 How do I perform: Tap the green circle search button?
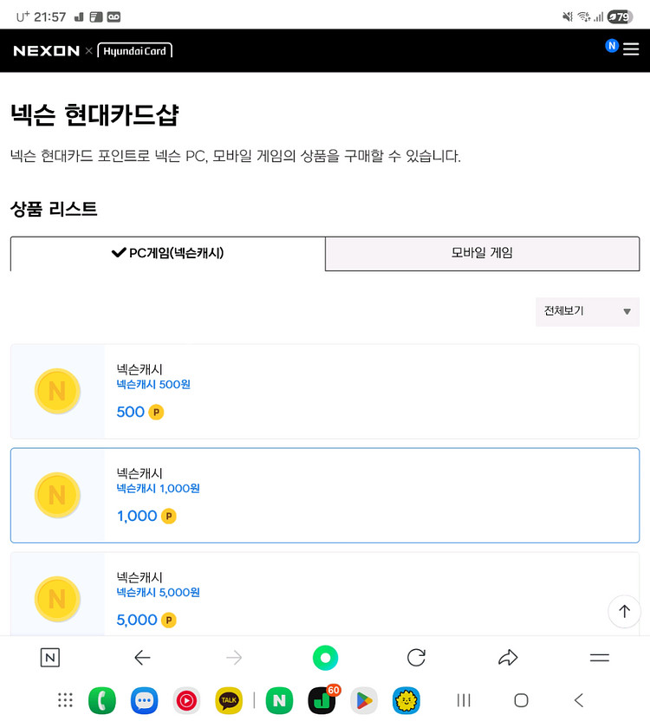(325, 658)
